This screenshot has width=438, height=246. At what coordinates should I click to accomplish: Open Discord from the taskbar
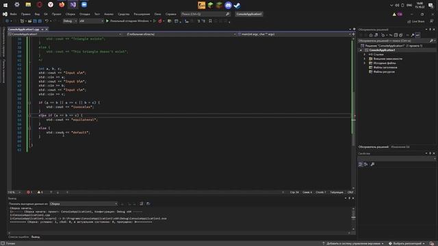228,5
